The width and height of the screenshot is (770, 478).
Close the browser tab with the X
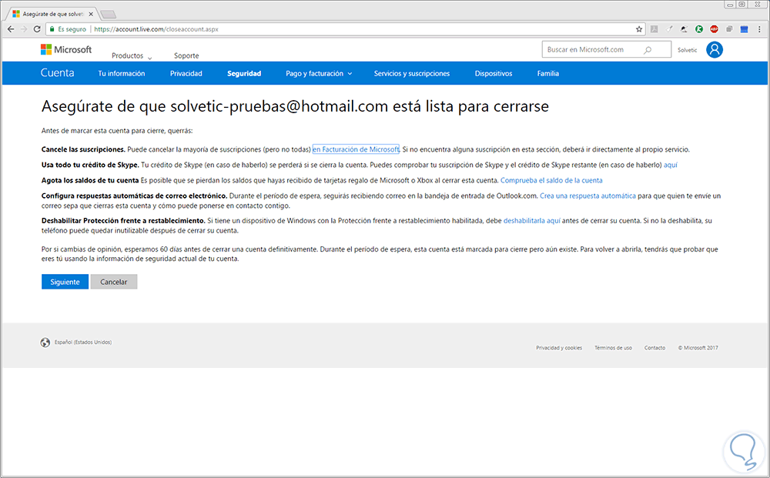[91, 14]
